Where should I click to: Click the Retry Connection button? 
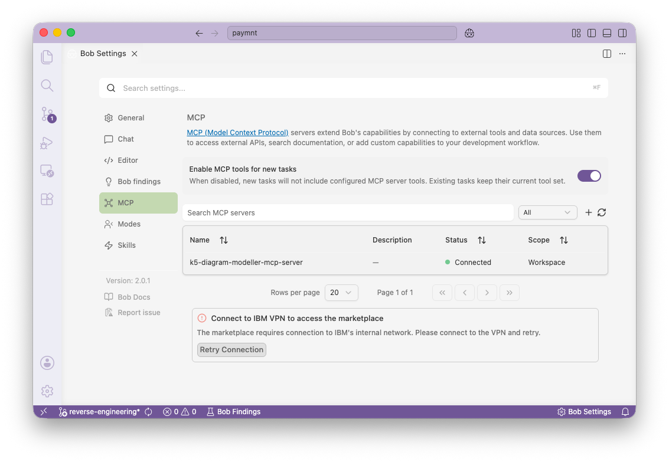pyautogui.click(x=231, y=349)
